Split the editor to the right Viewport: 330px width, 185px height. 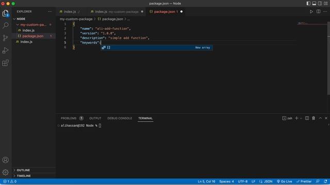[x=319, y=11]
